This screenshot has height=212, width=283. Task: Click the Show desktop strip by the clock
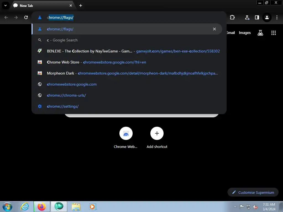coord(281,206)
